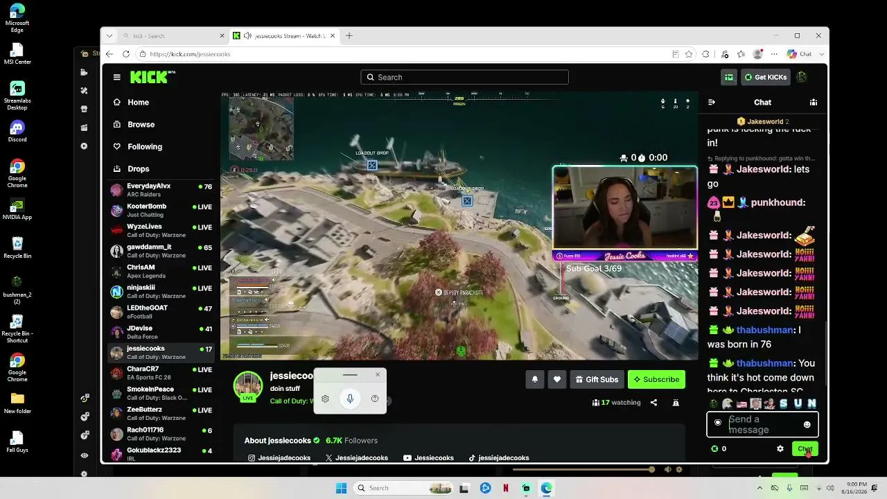Open Edge settings and more menu

(775, 54)
